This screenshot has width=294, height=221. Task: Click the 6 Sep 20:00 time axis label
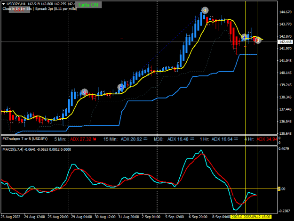[x=198, y=217]
